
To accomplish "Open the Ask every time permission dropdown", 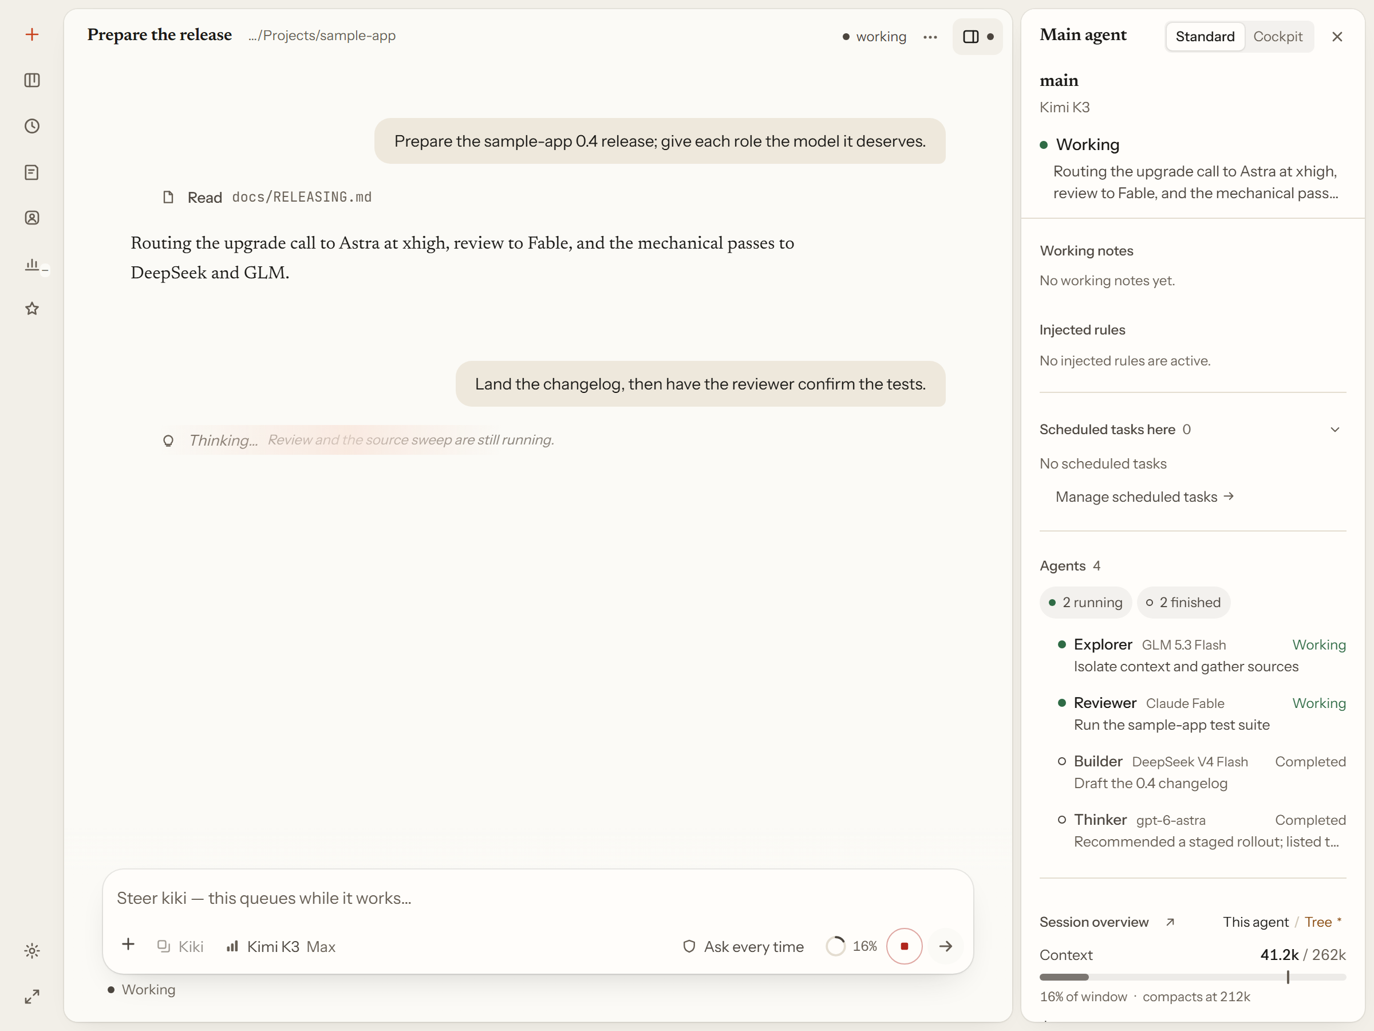I will (743, 946).
